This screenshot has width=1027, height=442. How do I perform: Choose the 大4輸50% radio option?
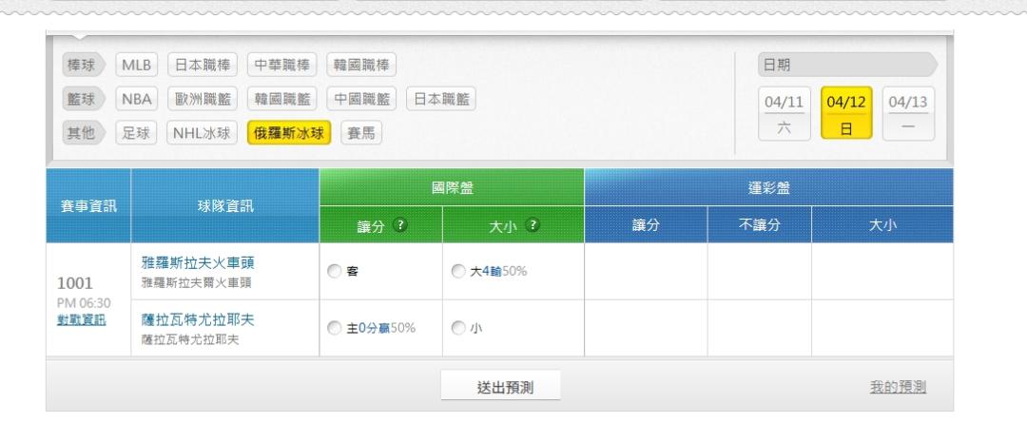coord(456,270)
